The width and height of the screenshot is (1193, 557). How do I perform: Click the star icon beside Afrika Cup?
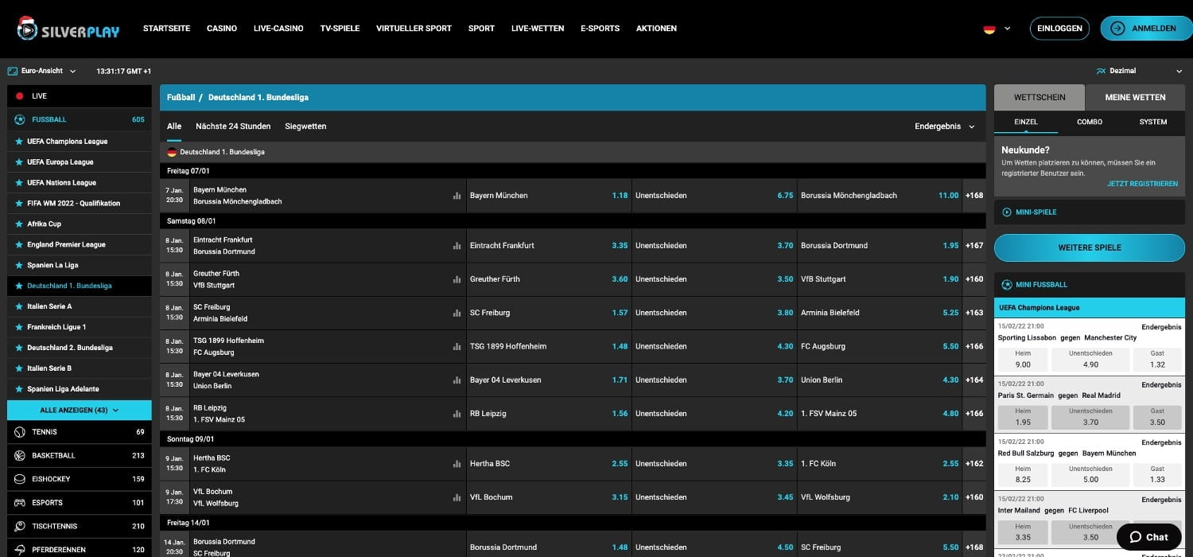19,224
